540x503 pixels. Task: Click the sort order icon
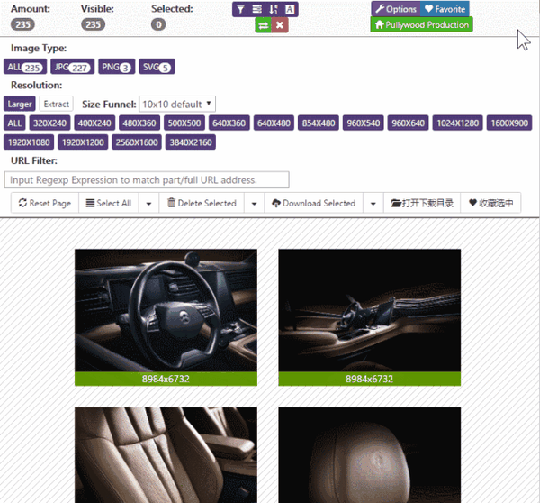[273, 9]
